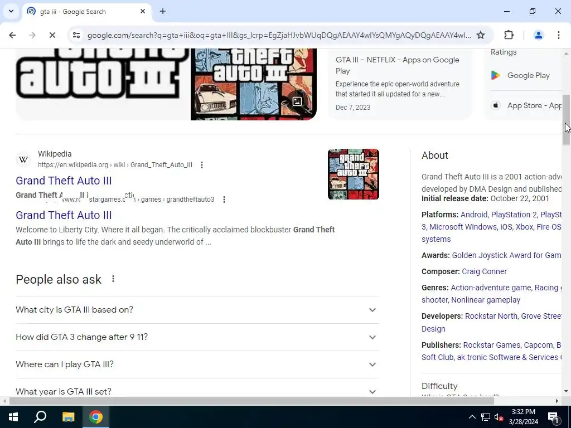Open site information icon in address bar
The width and height of the screenshot is (571, 428).
[x=76, y=35]
